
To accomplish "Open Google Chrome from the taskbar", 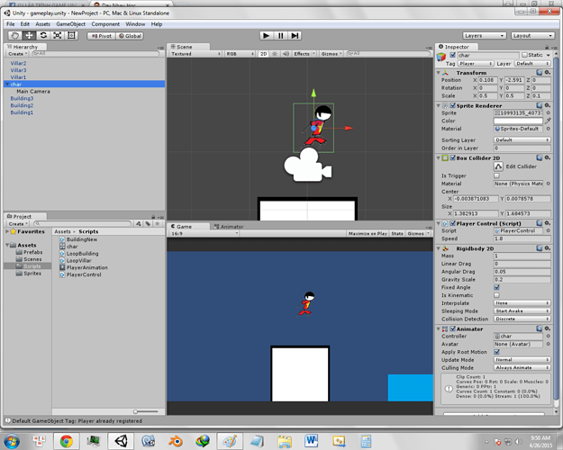I will click(x=67, y=441).
